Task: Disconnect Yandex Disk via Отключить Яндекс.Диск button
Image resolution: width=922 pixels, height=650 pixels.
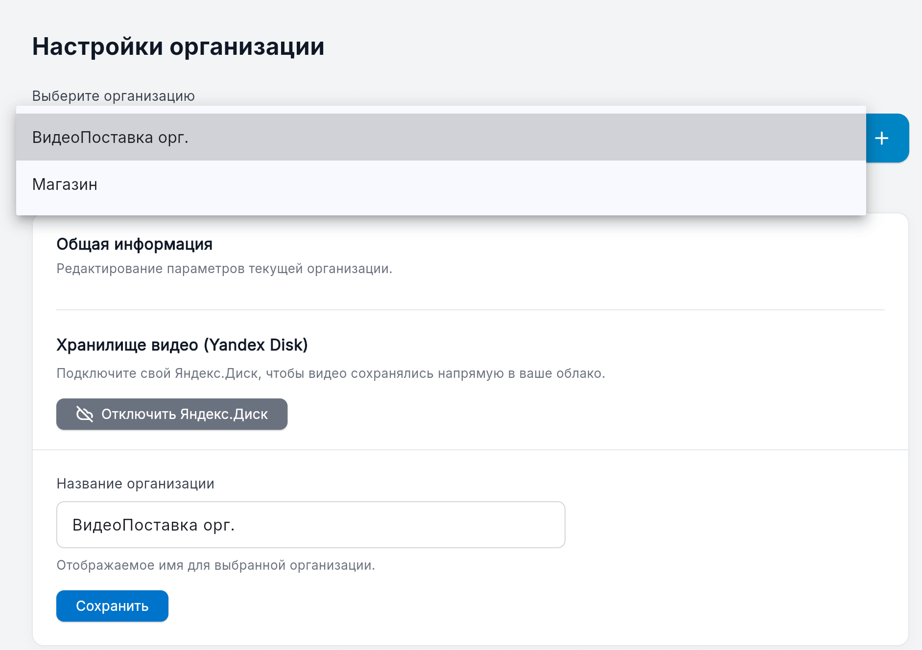Action: coord(172,414)
